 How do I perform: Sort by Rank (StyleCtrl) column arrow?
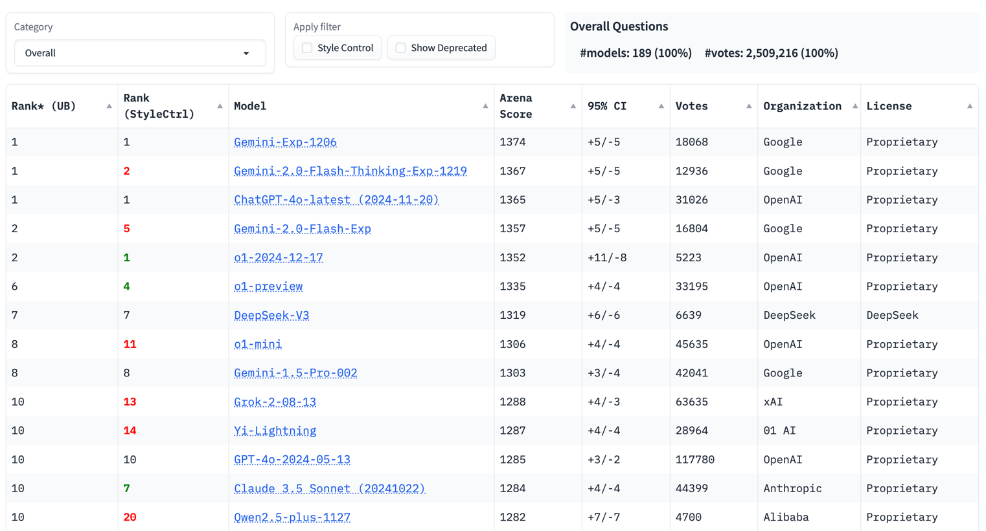click(x=220, y=106)
